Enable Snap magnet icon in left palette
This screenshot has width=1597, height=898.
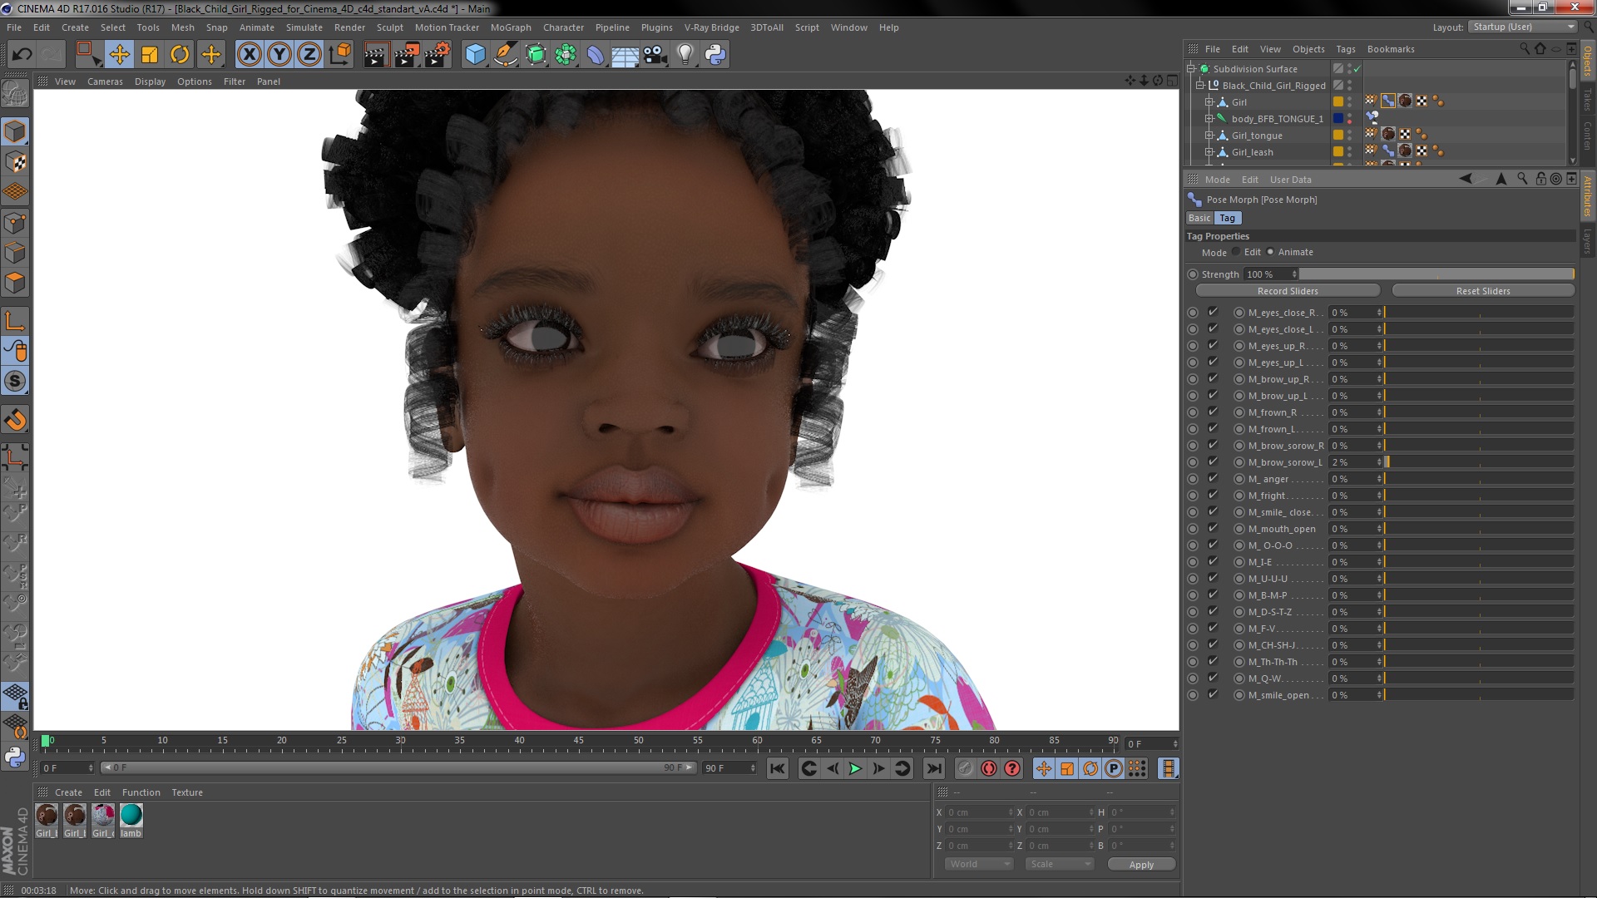pos(15,420)
